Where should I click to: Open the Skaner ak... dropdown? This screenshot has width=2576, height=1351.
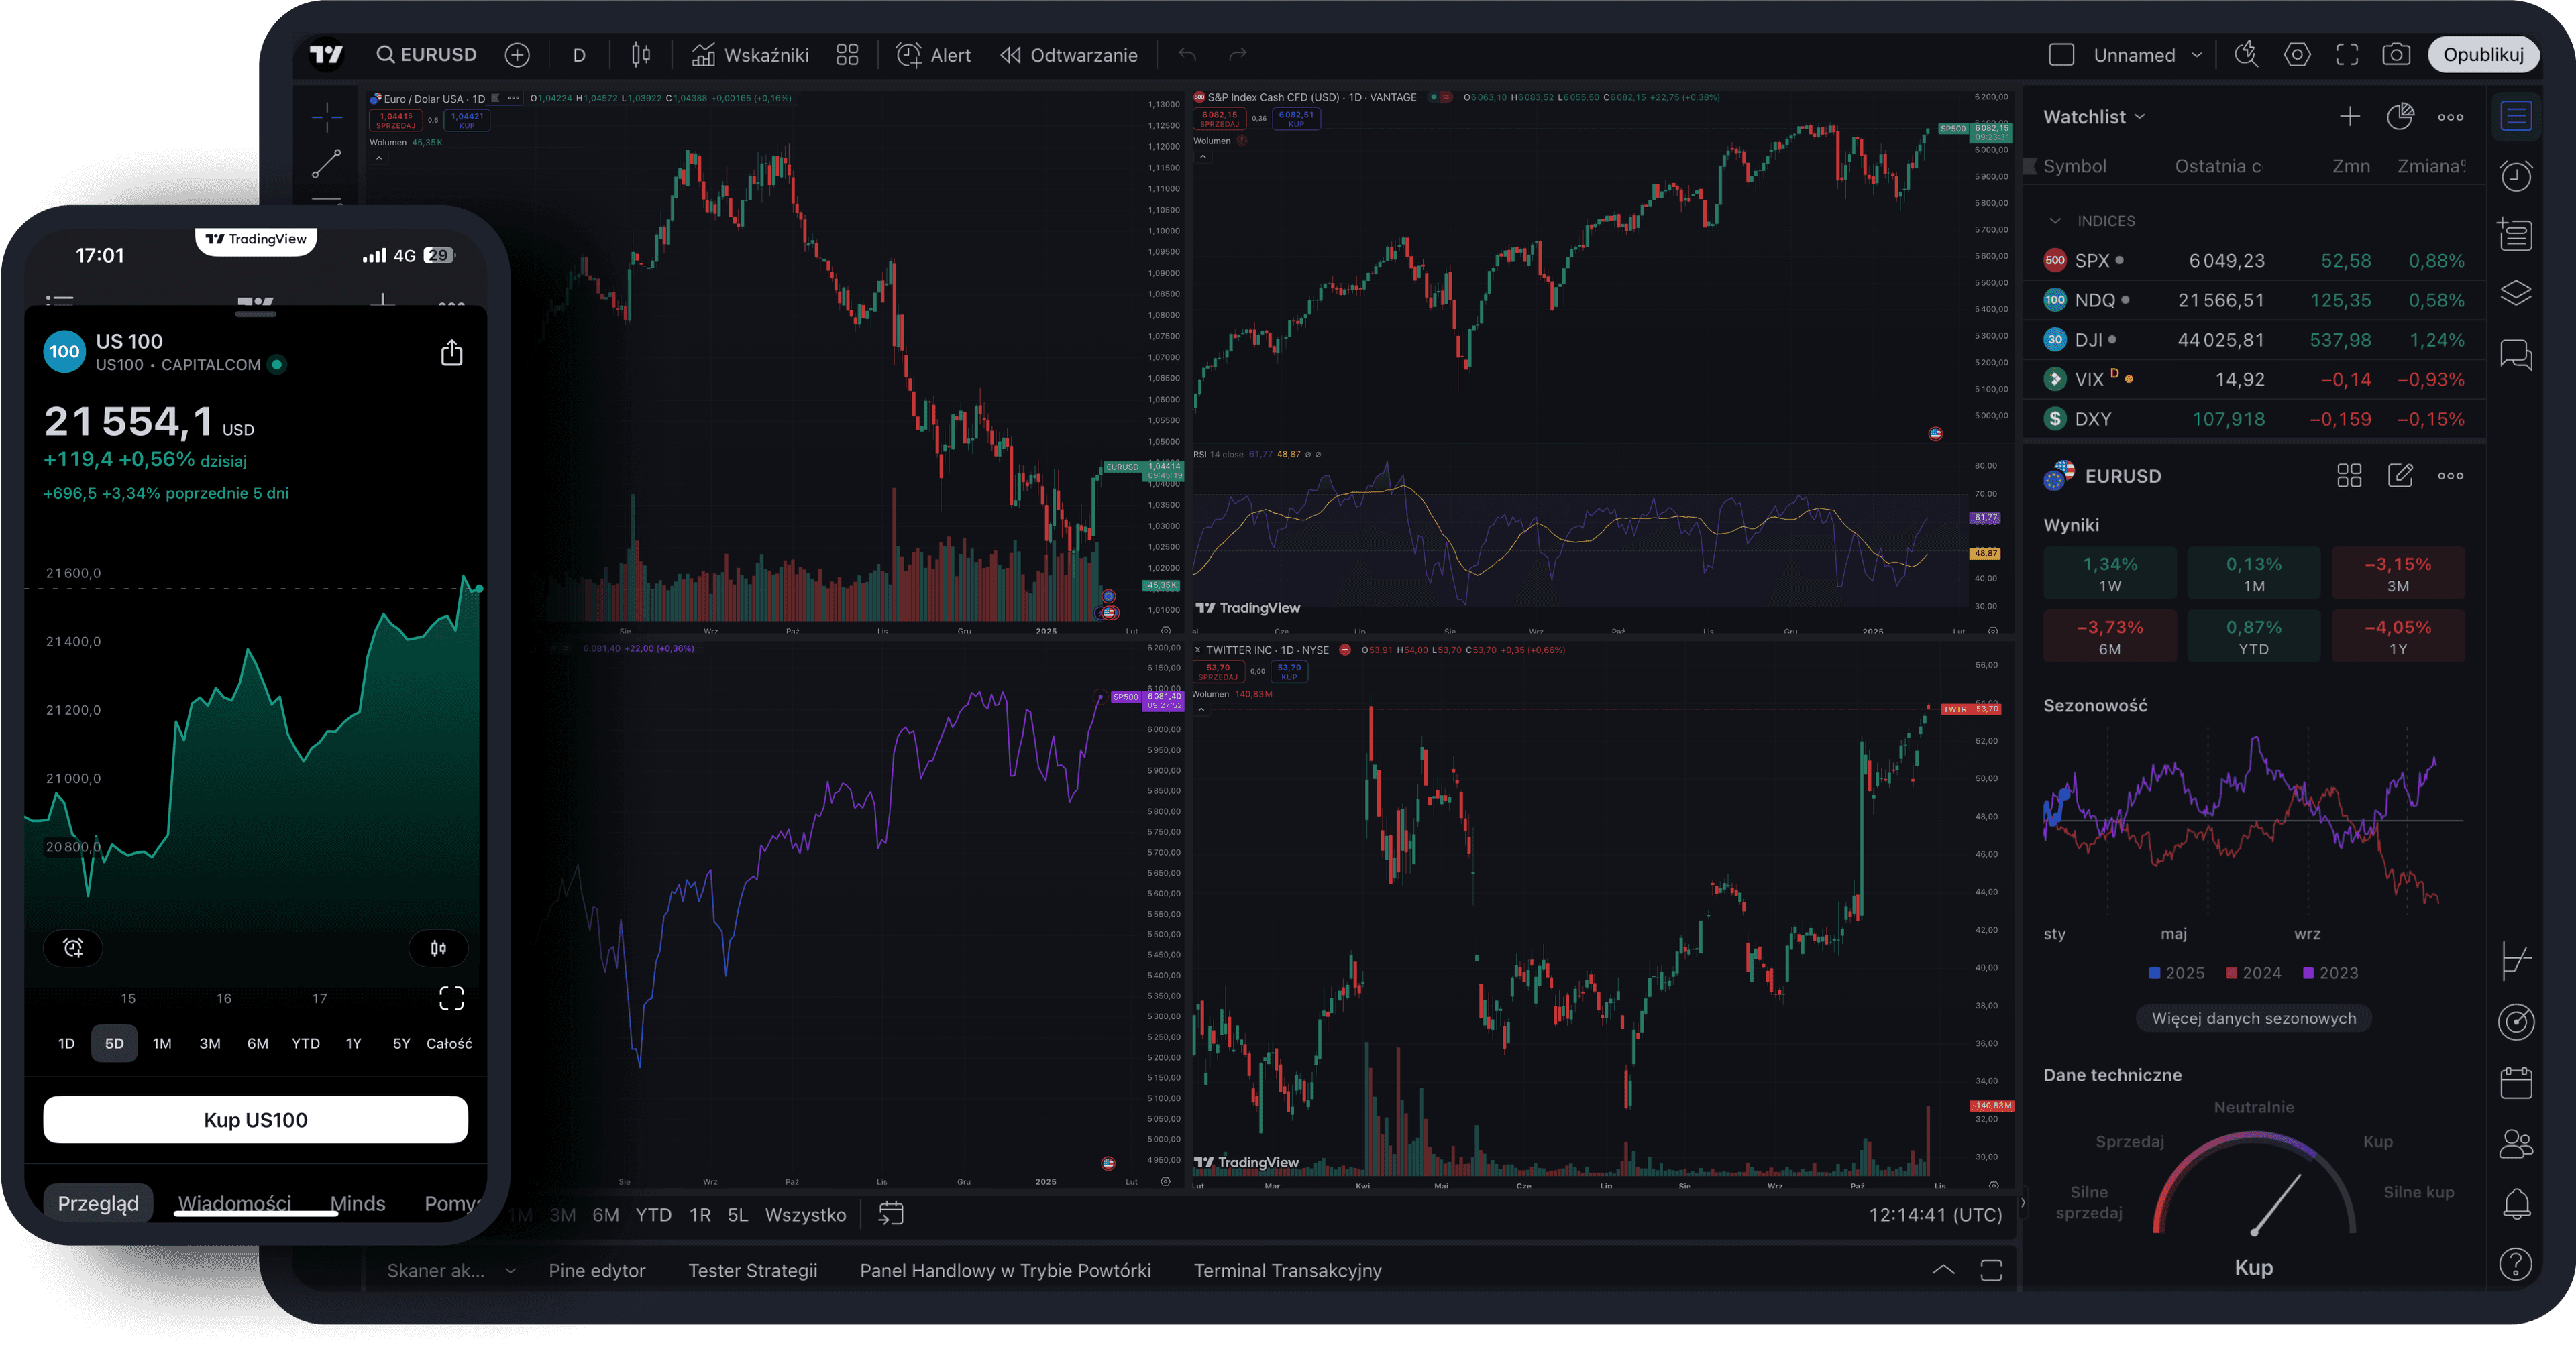(x=448, y=1270)
